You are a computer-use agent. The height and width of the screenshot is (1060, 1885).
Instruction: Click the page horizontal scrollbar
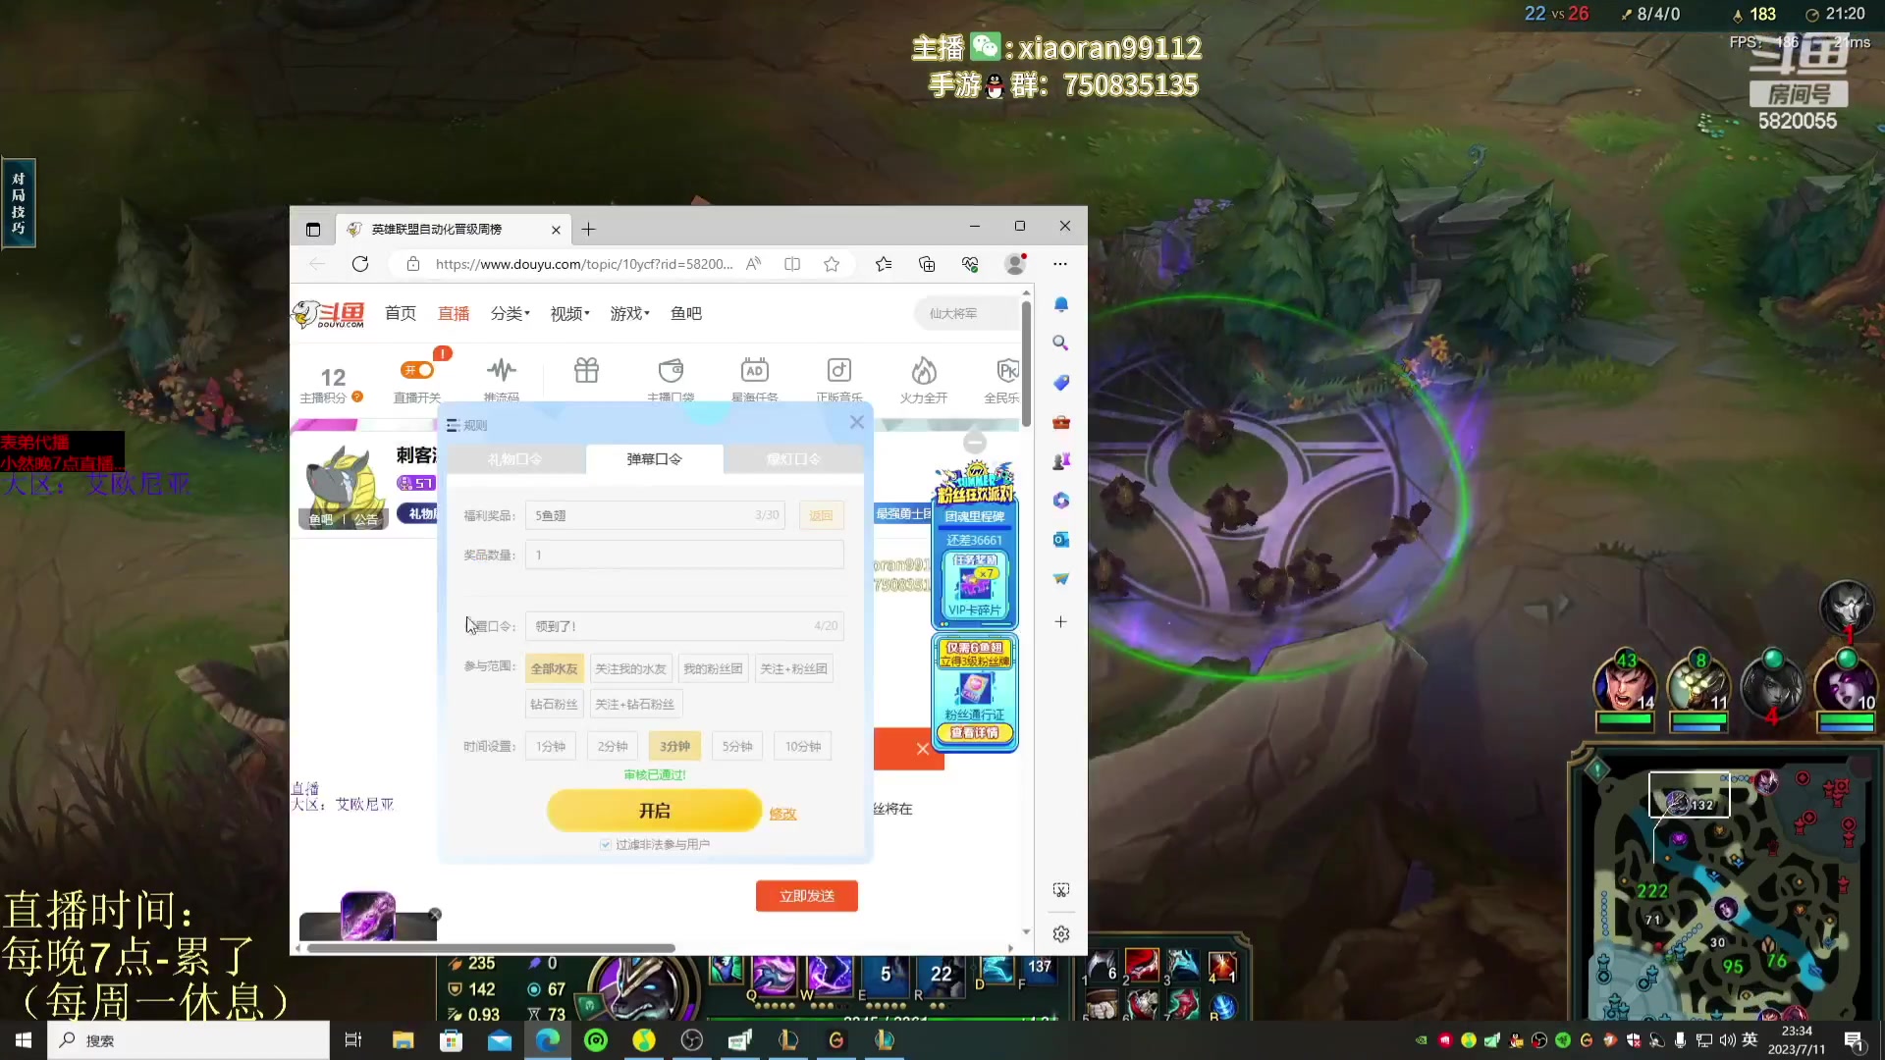click(x=491, y=948)
